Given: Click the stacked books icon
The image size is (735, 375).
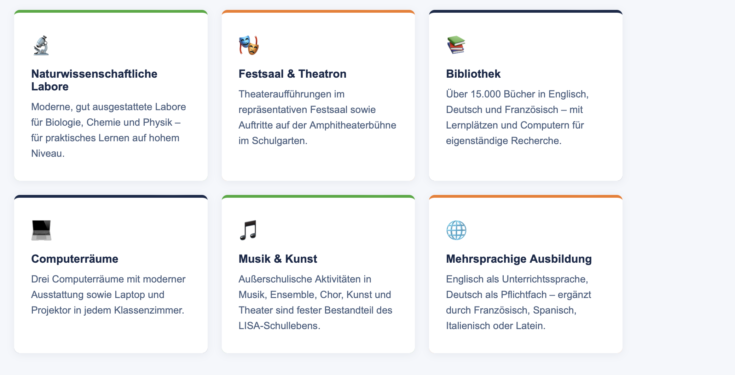Looking at the screenshot, I should 456,45.
